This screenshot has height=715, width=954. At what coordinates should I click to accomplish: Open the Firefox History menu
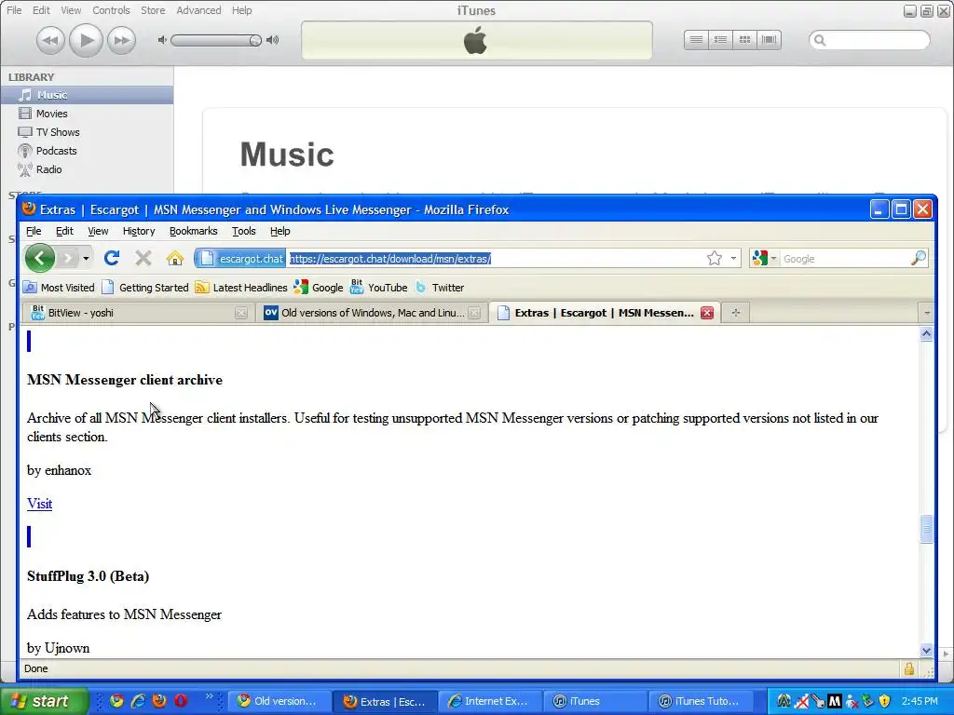(139, 231)
